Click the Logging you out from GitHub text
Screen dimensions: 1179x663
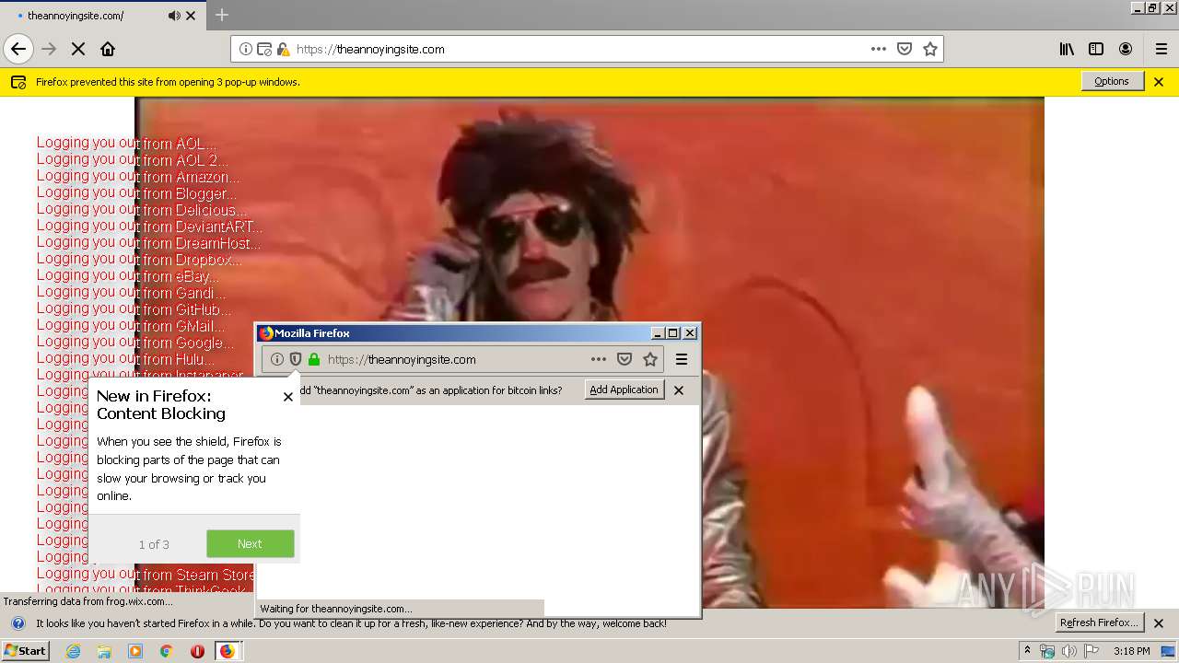tap(134, 309)
